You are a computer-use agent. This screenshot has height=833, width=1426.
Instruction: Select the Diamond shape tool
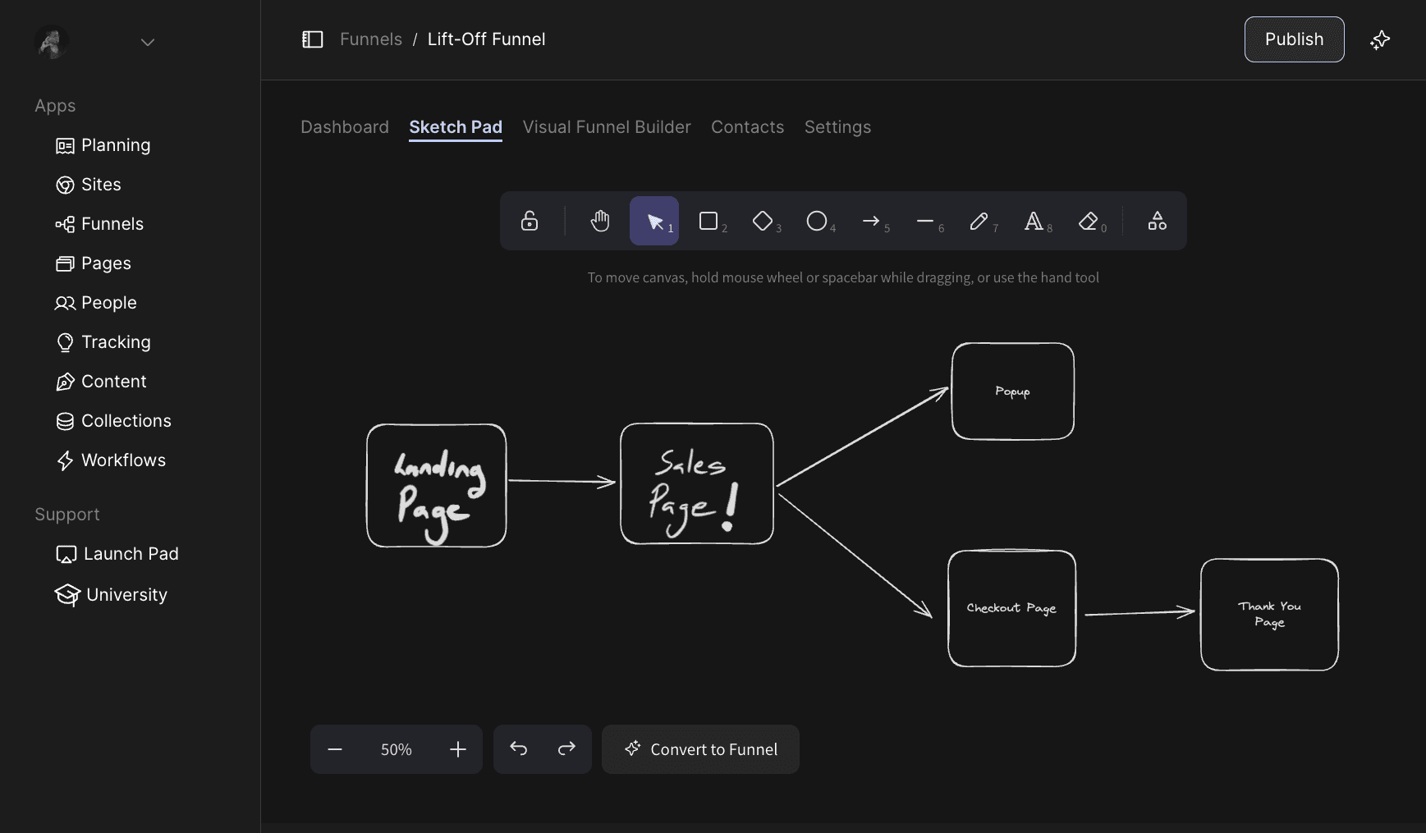tap(763, 221)
